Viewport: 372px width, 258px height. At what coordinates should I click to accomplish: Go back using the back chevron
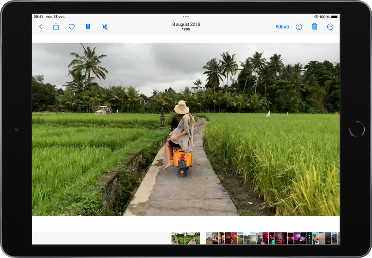[x=41, y=27]
